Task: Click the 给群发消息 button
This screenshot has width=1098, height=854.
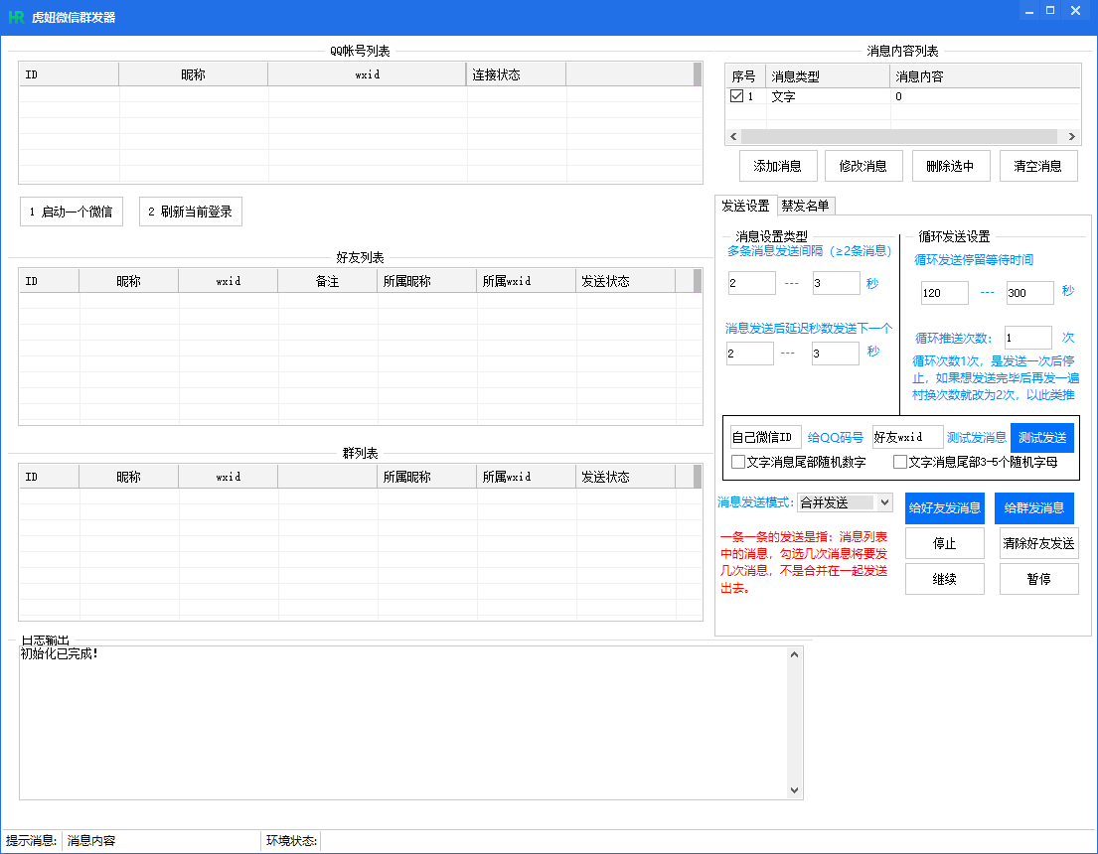Action: tap(1034, 508)
